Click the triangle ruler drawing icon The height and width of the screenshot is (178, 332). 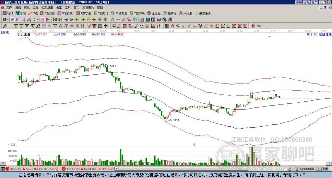click(x=61, y=26)
